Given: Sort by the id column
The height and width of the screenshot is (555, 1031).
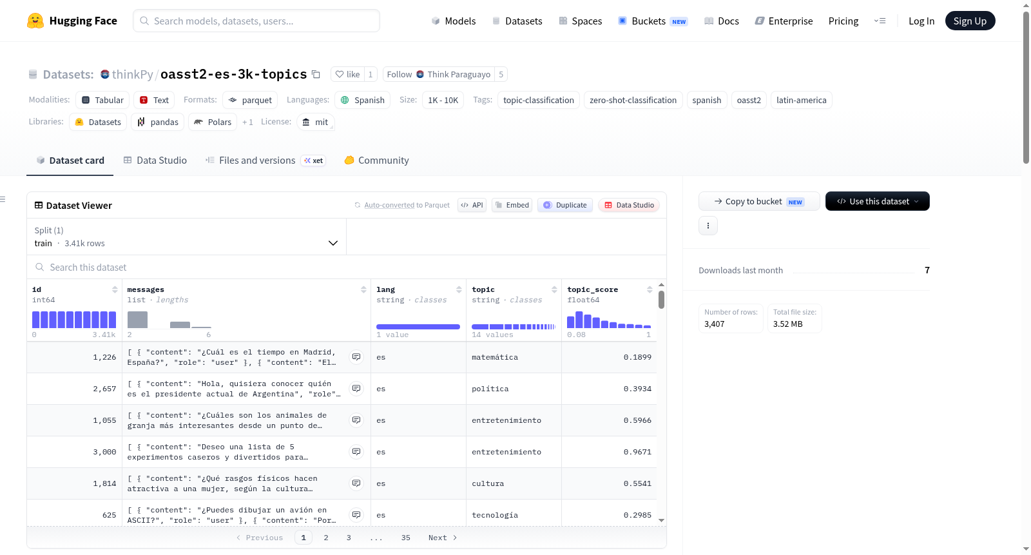Looking at the screenshot, I should tap(115, 290).
